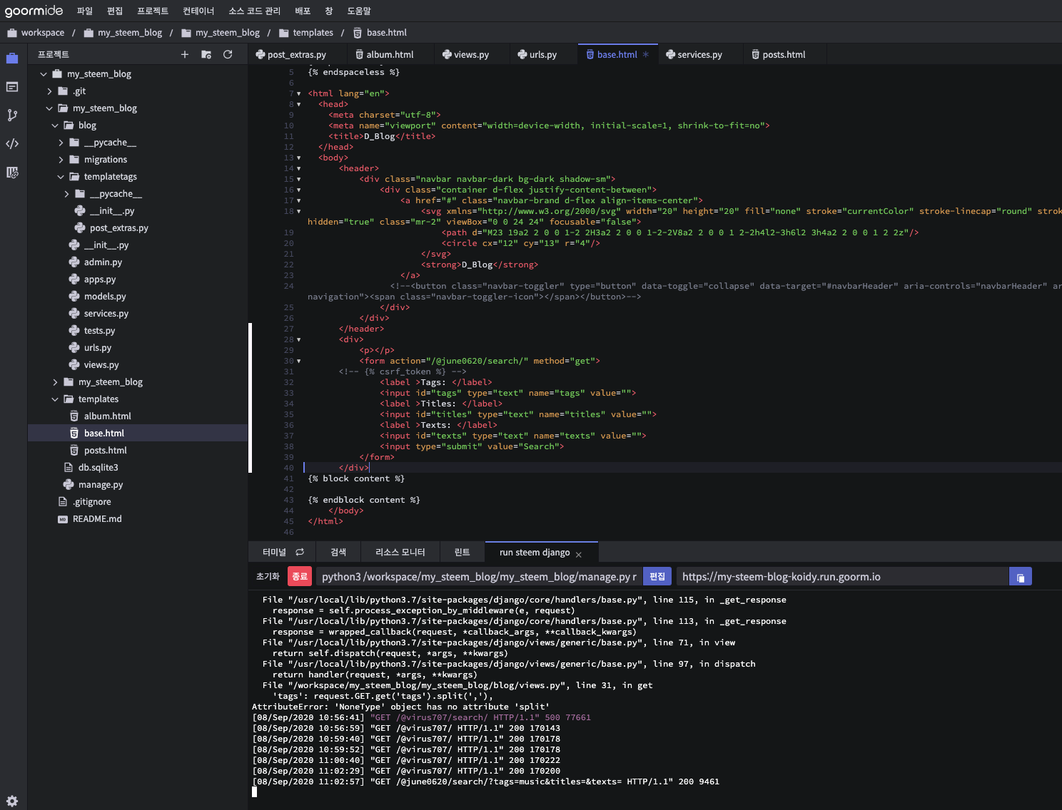Expand the migrations folder
This screenshot has width=1062, height=810.
(61, 159)
